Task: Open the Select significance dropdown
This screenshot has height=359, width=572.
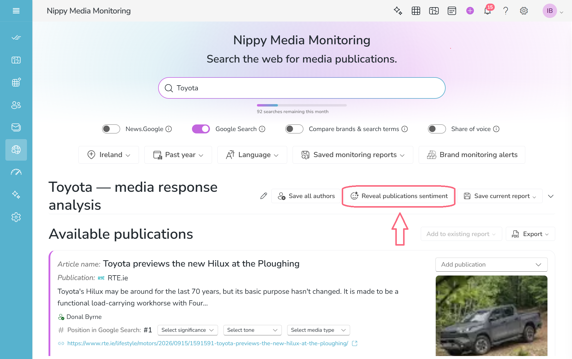Action: [x=188, y=330]
